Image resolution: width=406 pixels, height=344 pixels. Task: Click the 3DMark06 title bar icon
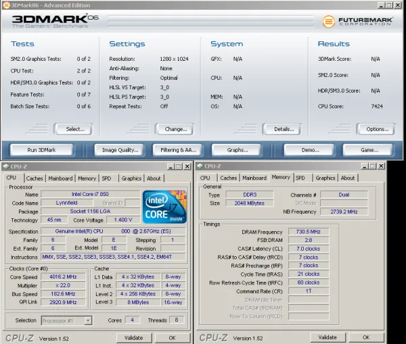(6, 5)
